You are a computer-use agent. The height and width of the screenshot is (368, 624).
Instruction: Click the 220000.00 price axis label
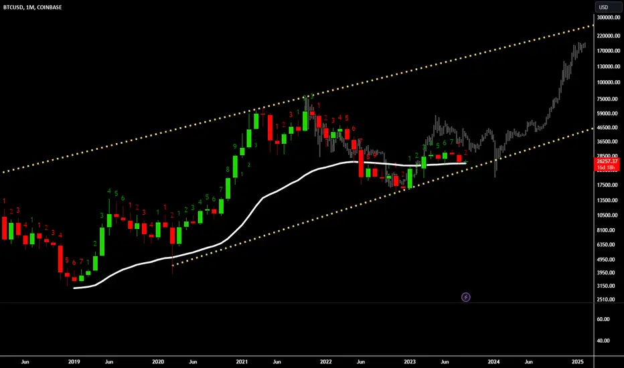click(x=609, y=36)
